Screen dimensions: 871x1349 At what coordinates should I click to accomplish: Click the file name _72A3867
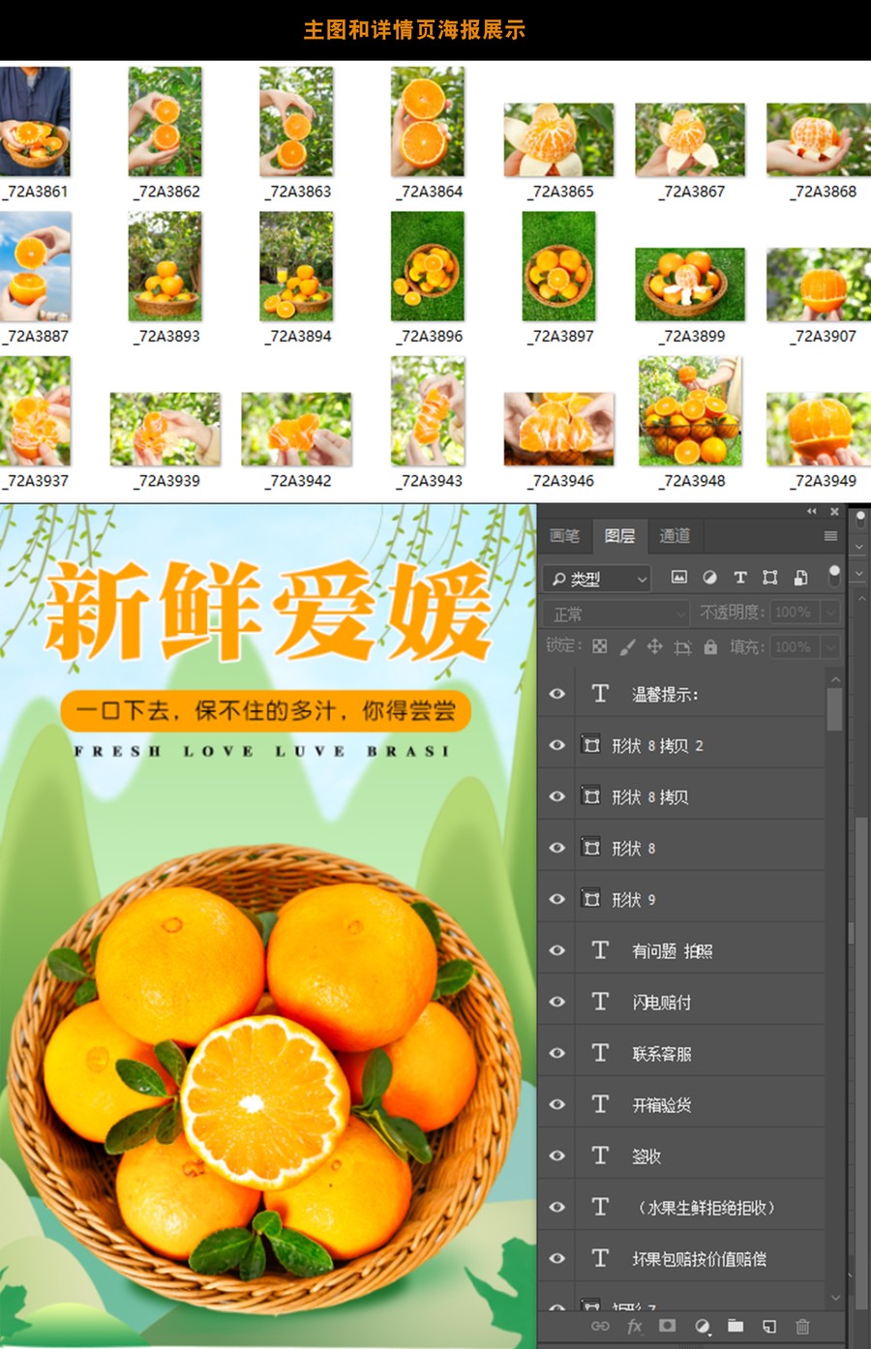point(694,192)
